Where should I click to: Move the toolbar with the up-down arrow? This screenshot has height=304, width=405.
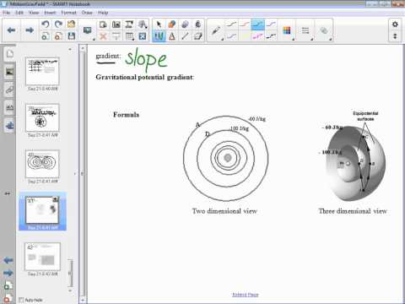pyautogui.click(x=395, y=36)
